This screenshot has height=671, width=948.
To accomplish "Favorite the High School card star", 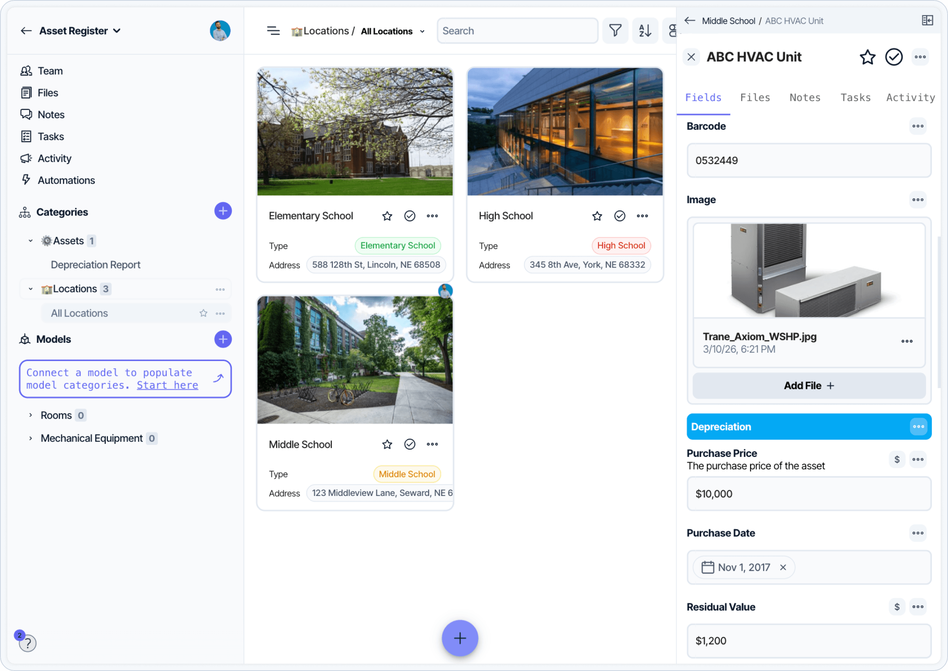I will pyautogui.click(x=597, y=216).
